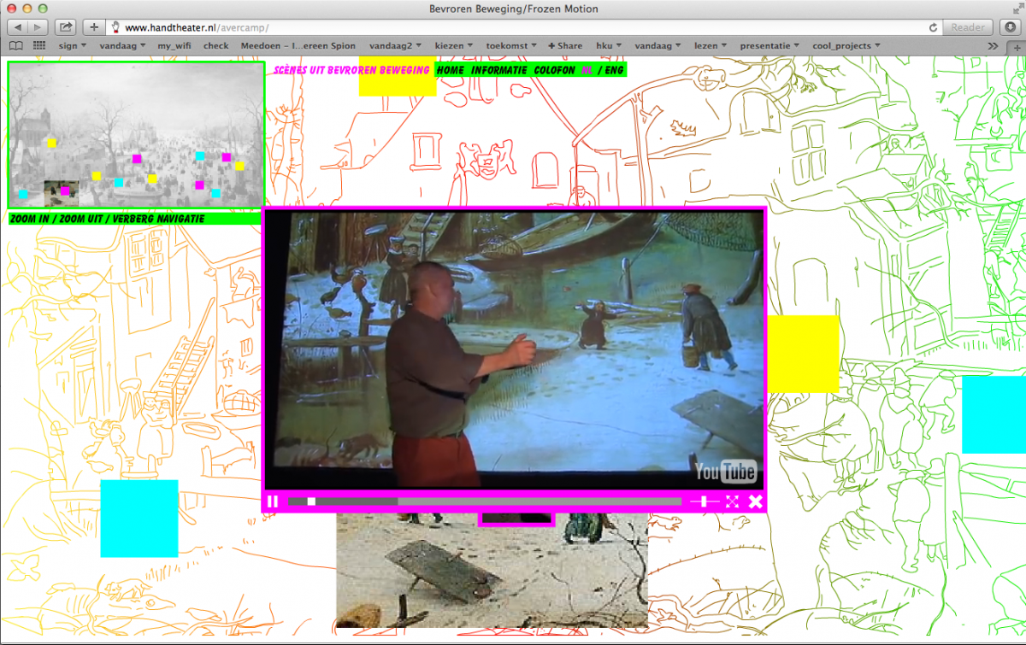Image resolution: width=1026 pixels, height=645 pixels.
Task: Switch site language to ENG
Action: pyautogui.click(x=614, y=70)
